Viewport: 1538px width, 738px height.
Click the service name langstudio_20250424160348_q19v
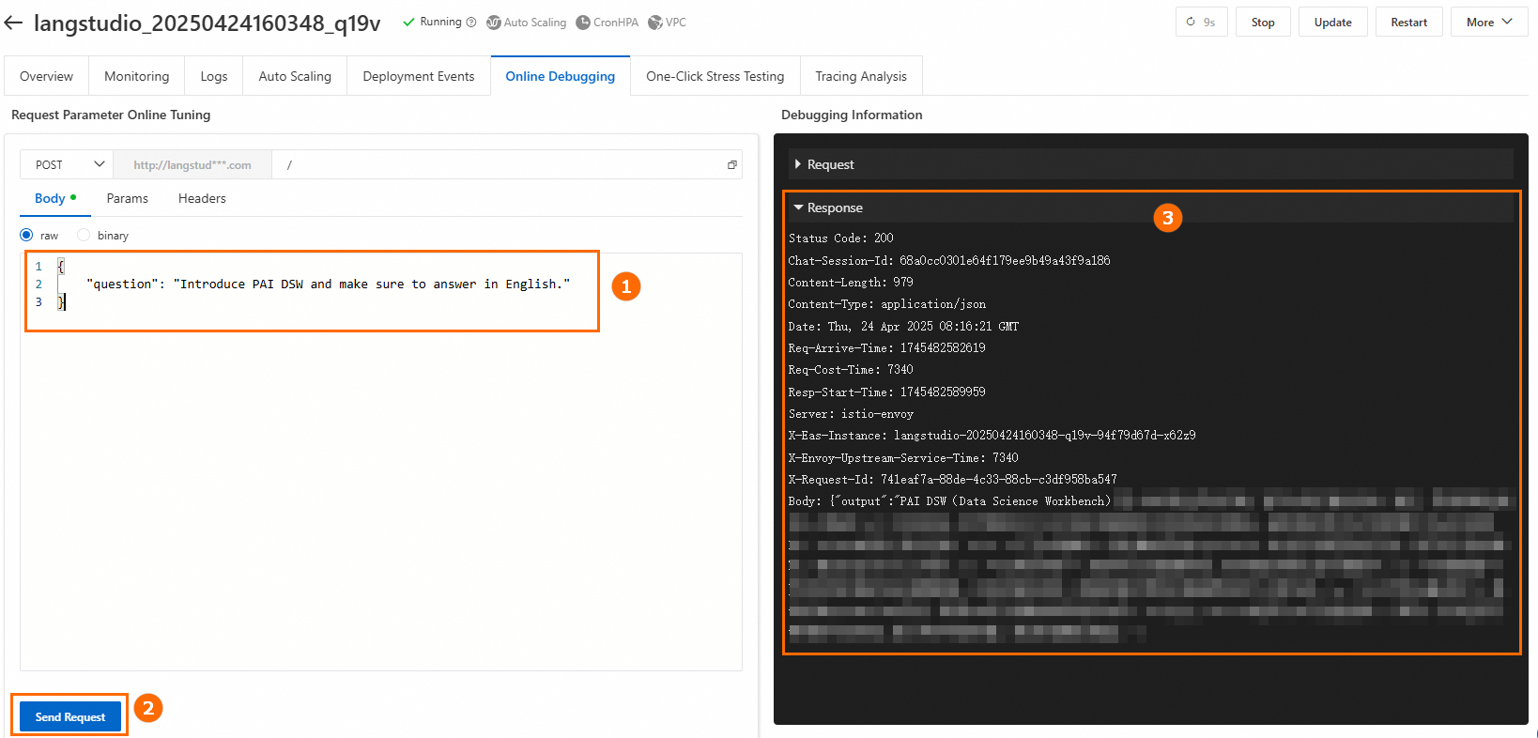(x=208, y=23)
